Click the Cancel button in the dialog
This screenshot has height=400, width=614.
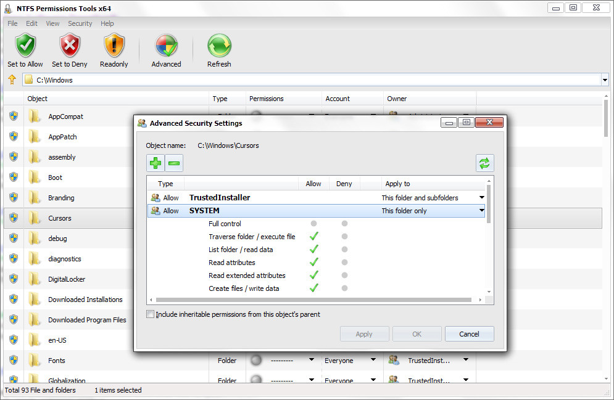[x=469, y=334]
